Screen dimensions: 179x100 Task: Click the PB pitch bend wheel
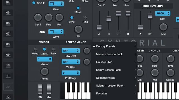click(40, 89)
